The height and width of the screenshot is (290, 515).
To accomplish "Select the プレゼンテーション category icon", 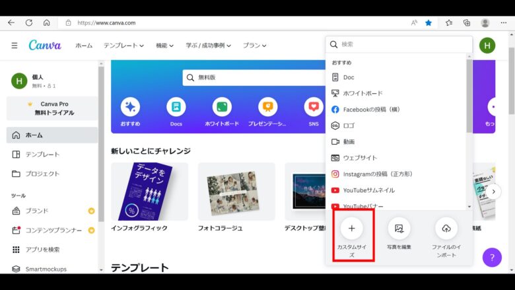I will [x=267, y=107].
